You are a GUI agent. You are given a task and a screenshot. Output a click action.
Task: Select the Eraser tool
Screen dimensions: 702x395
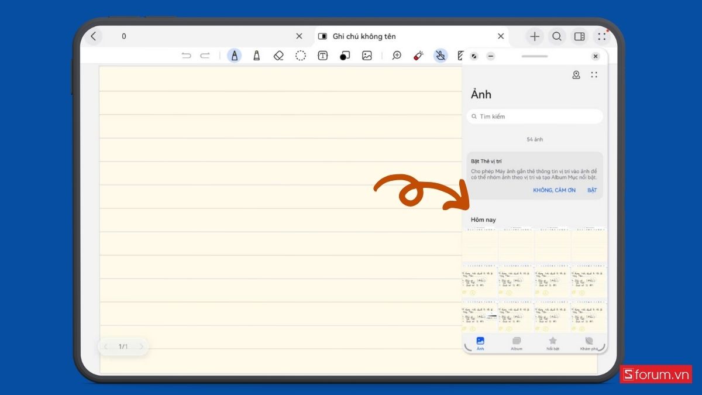click(x=278, y=56)
